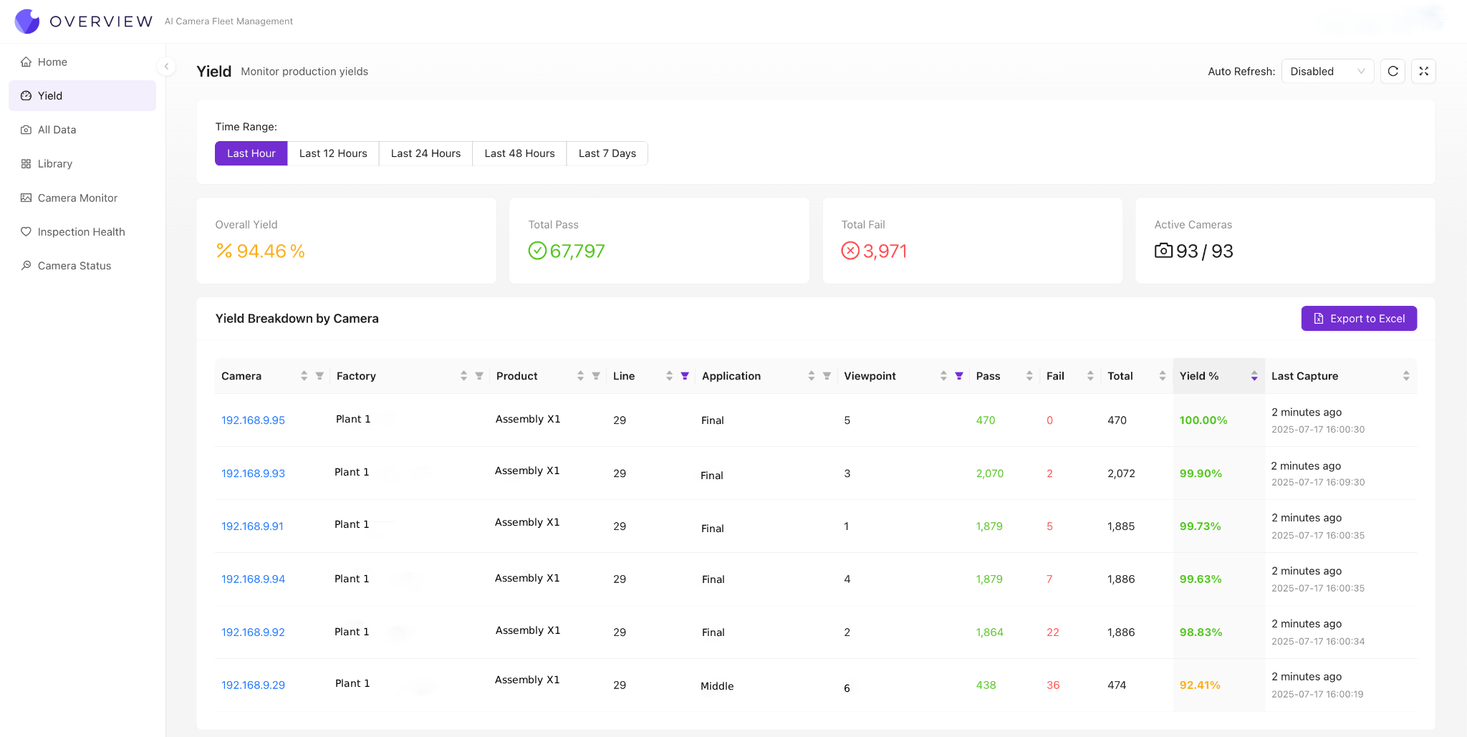
Task: Open camera link 192.168.9.95
Action: click(252, 420)
